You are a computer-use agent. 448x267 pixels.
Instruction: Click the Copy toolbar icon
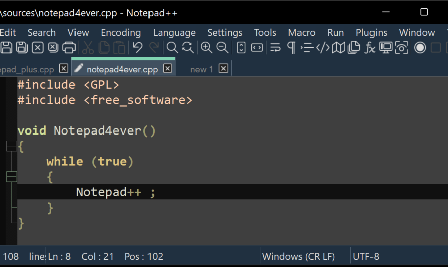coord(104,48)
